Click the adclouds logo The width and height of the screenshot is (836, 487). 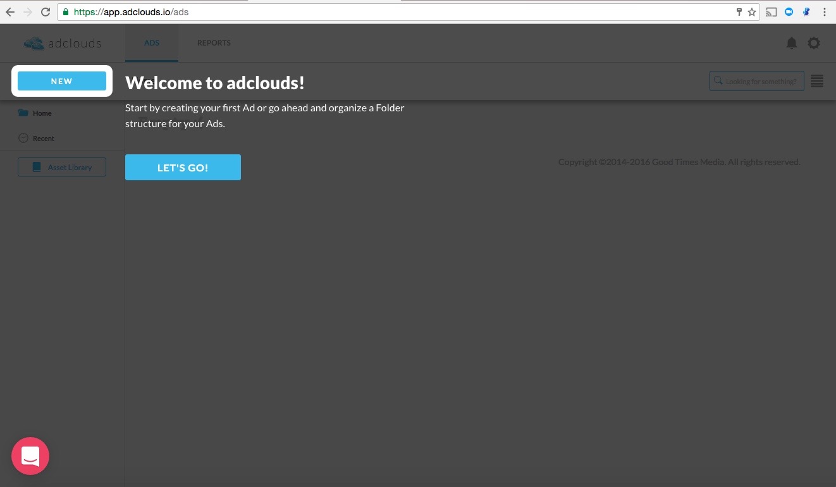point(63,44)
